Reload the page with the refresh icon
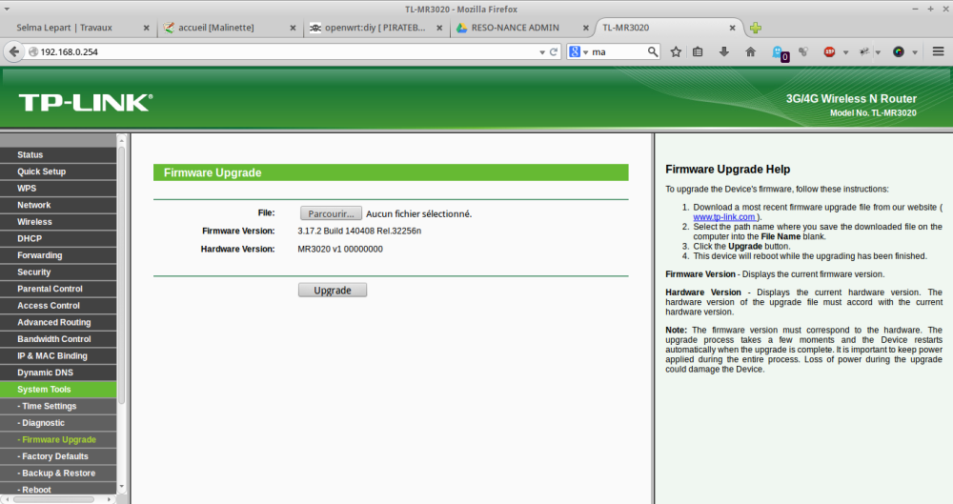The height and width of the screenshot is (504, 953). point(554,52)
